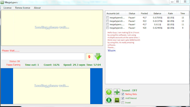Check the account row with balance 0.611$
The height and width of the screenshot is (107, 190).
(107, 24)
